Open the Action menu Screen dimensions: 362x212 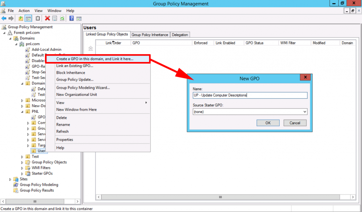(x=24, y=11)
